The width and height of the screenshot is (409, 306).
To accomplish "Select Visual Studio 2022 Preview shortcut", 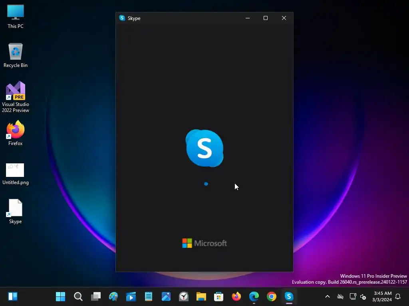I will (x=16, y=97).
